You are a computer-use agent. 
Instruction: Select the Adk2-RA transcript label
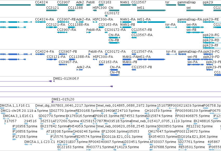83,19
